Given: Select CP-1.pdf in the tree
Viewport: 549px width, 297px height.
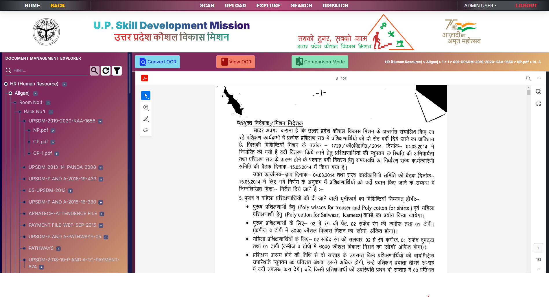Looking at the screenshot, I should coord(43,153).
